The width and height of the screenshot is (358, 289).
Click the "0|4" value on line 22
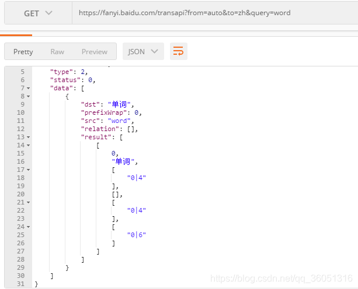[137, 210]
